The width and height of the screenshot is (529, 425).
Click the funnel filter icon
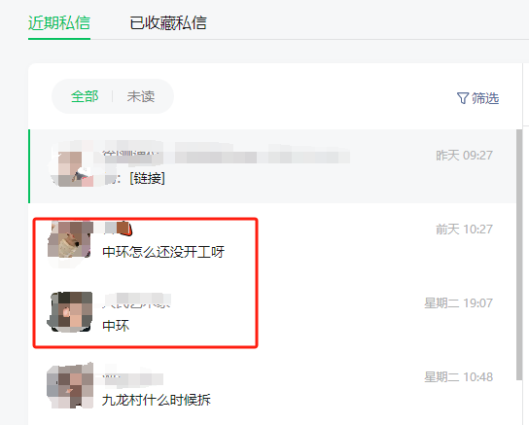(x=463, y=98)
